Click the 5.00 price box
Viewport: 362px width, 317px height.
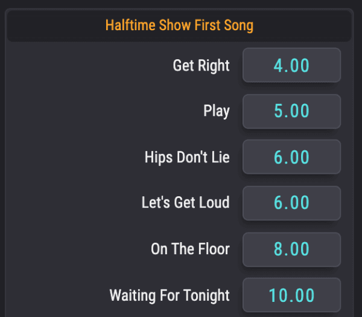point(291,111)
